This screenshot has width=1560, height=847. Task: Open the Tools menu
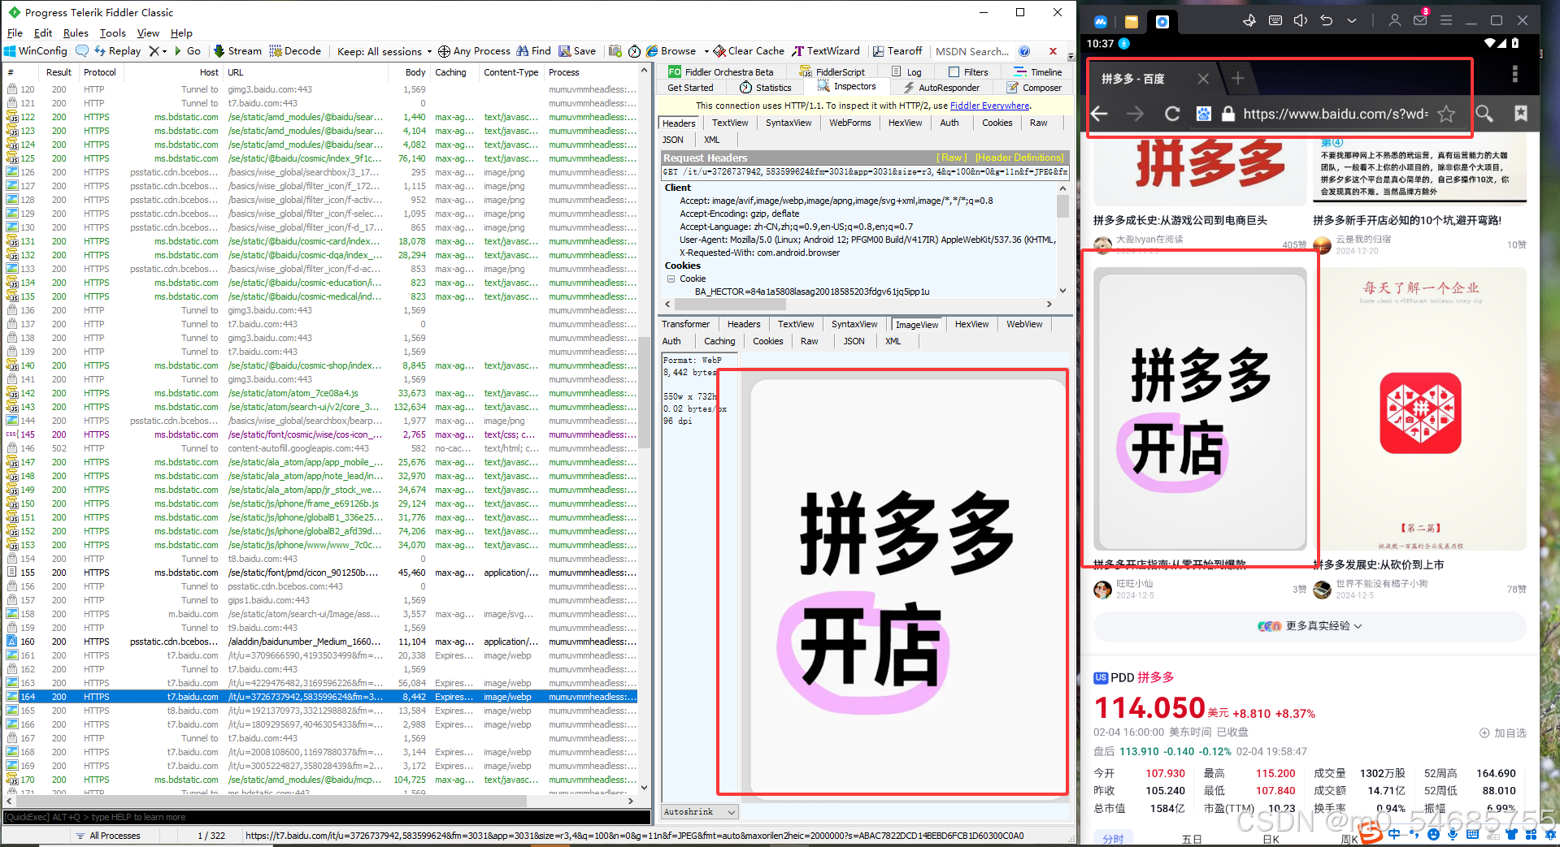(112, 32)
